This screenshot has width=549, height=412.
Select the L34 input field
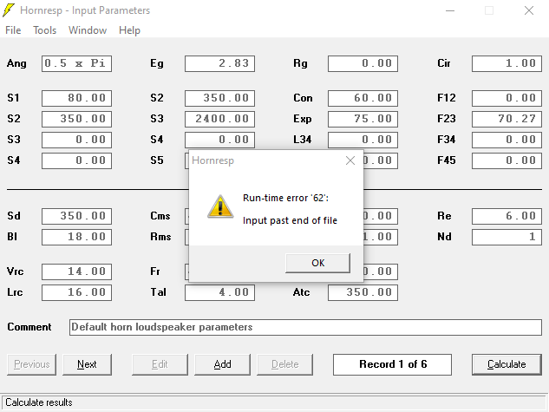click(x=363, y=140)
